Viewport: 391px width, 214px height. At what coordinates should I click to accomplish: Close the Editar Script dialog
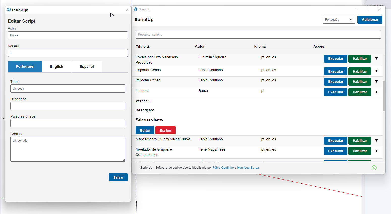(x=127, y=10)
